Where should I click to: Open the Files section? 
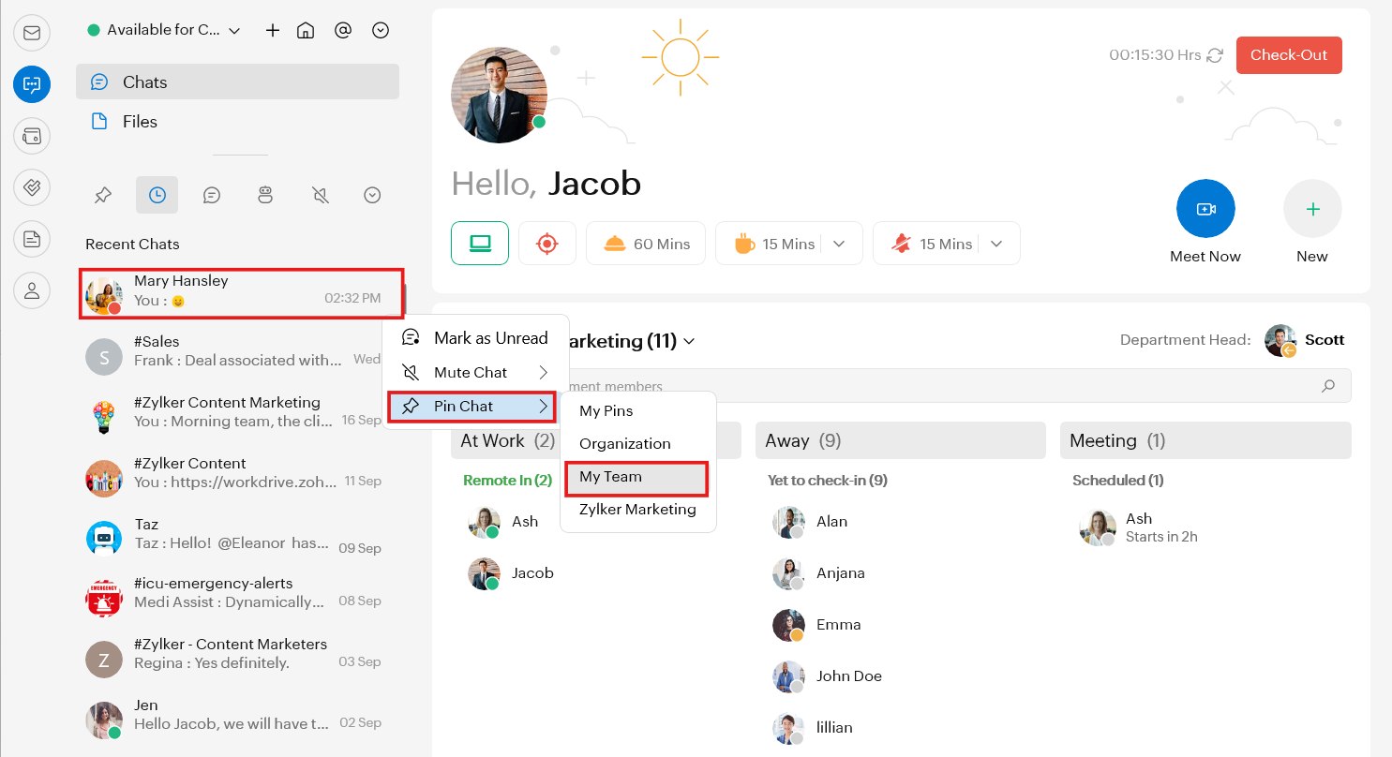point(140,122)
